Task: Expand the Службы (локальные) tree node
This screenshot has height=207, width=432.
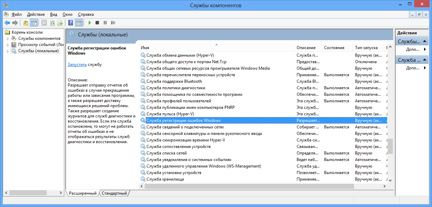Action: pyautogui.click(x=8, y=51)
